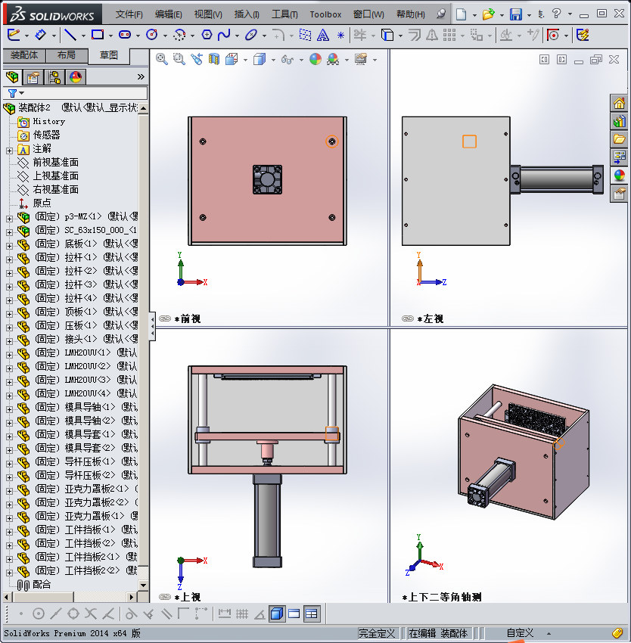The image size is (631, 643).
Task: Expand the 注解 tree node
Action: pos(9,151)
